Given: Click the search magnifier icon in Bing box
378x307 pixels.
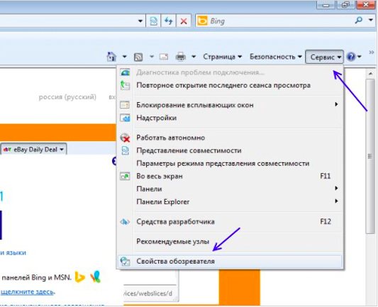Looking at the screenshot, I should [359, 21].
